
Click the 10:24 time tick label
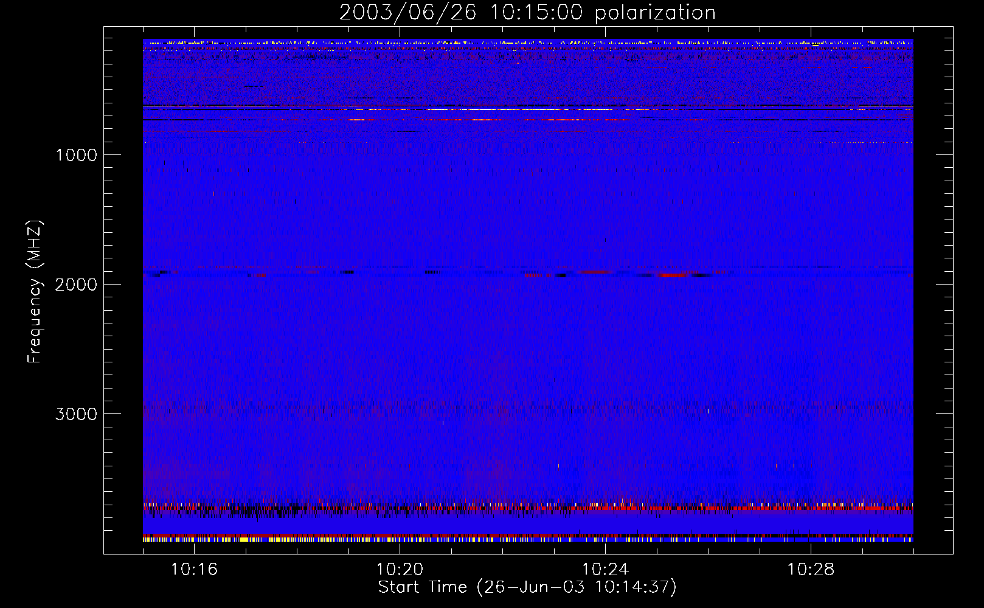(x=605, y=570)
